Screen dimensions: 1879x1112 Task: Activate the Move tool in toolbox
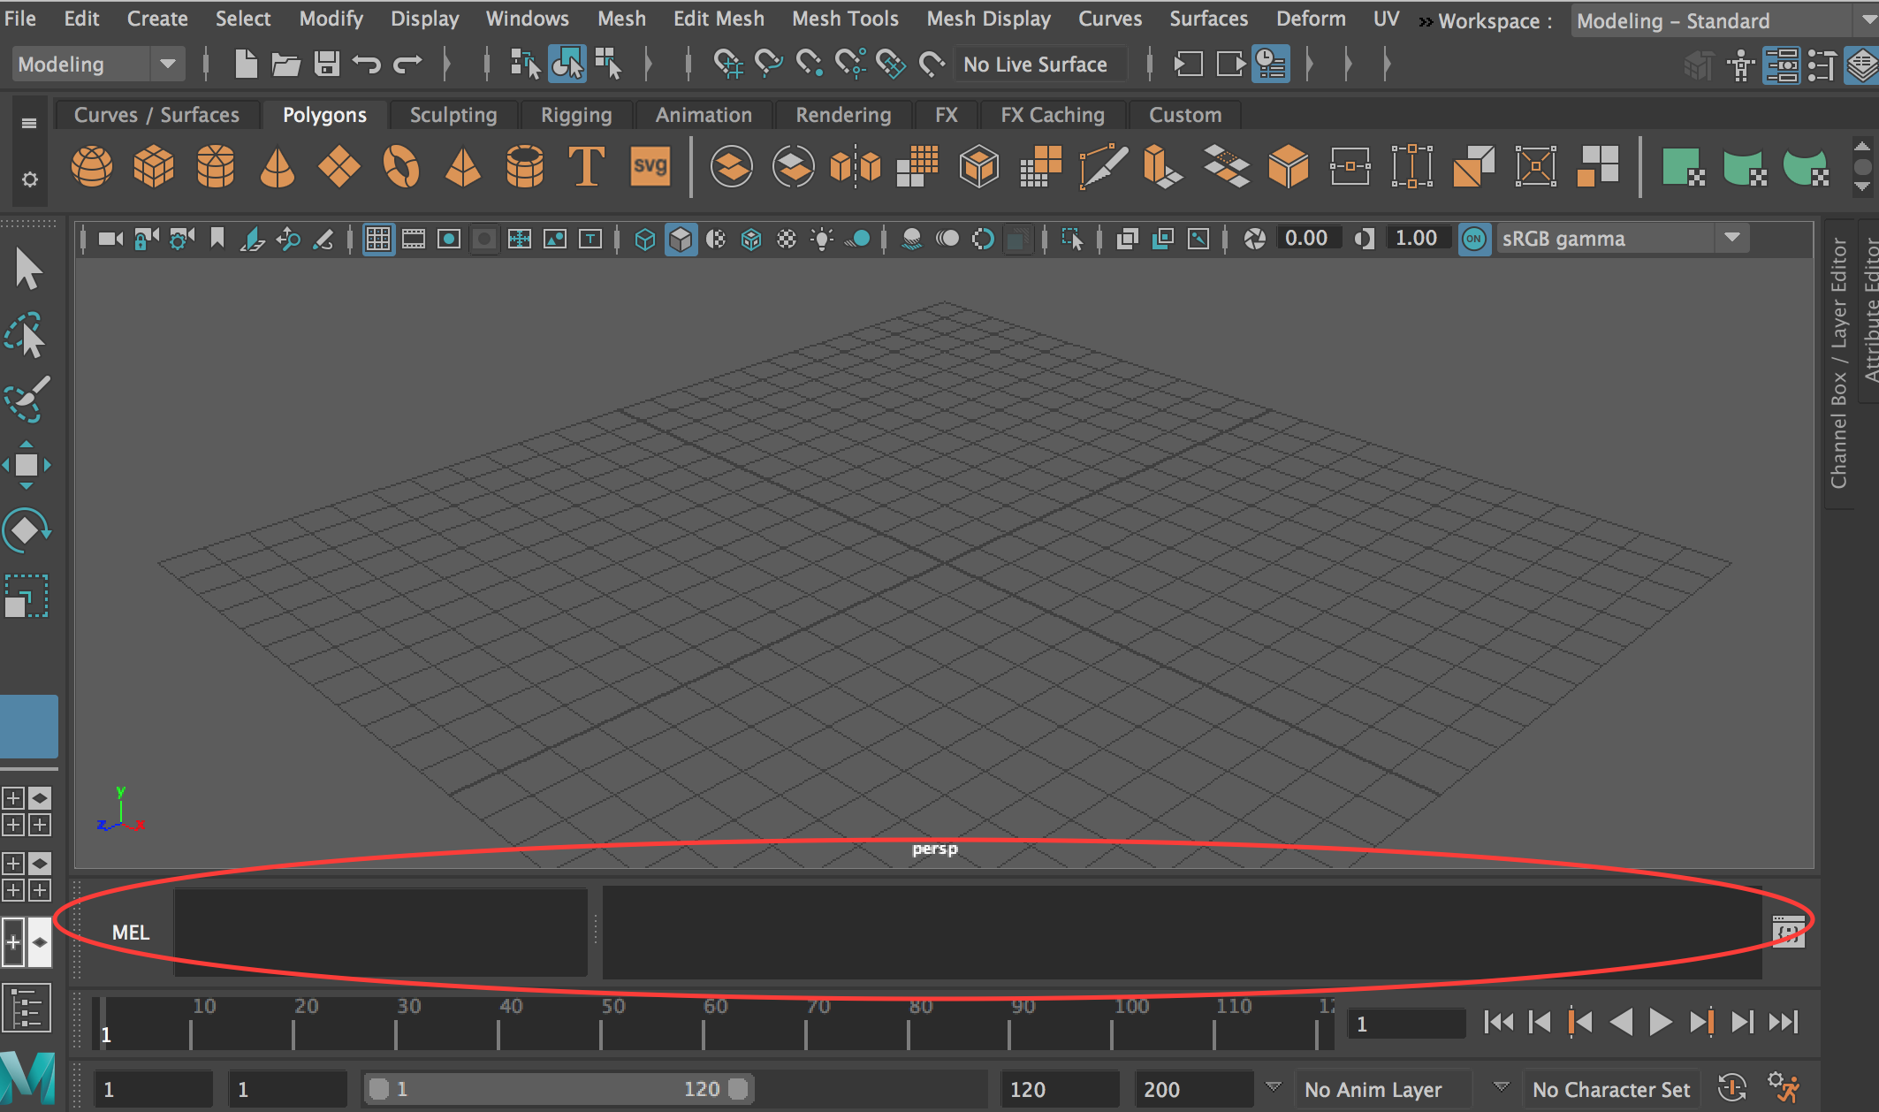coord(27,465)
